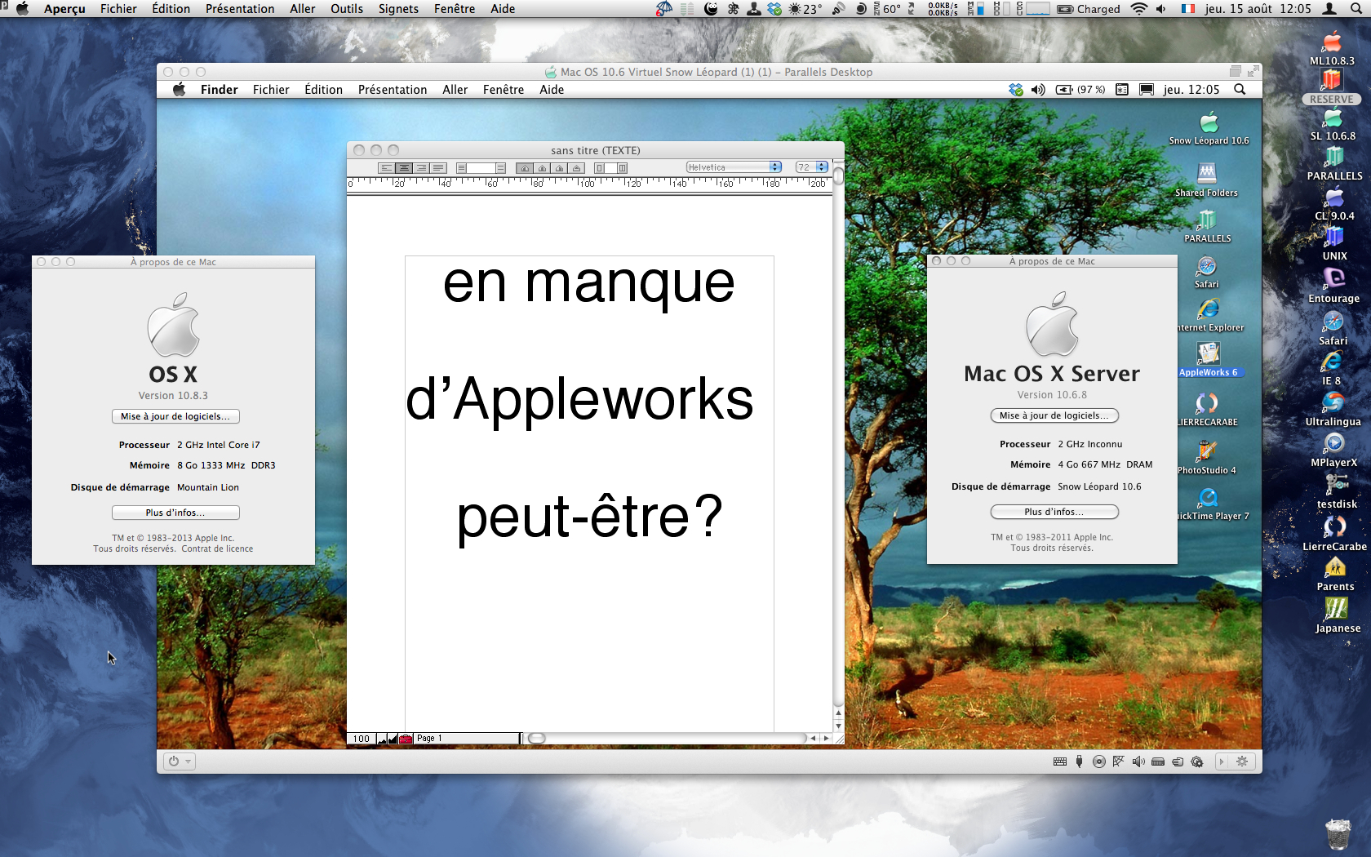Open the Helvetica font dropdown
The image size is (1371, 857).
point(734,167)
